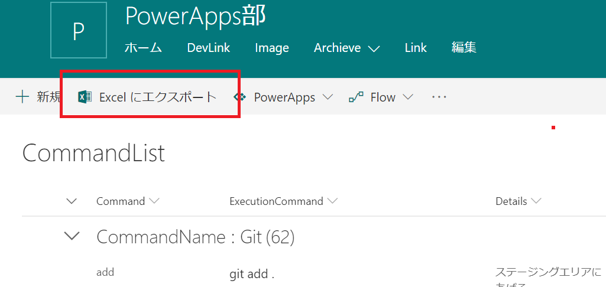Click Excel にエクスポート button
This screenshot has width=606, height=287.
pyautogui.click(x=147, y=97)
